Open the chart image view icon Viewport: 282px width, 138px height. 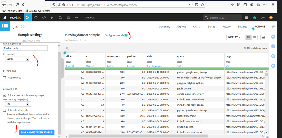pyautogui.click(x=264, y=37)
